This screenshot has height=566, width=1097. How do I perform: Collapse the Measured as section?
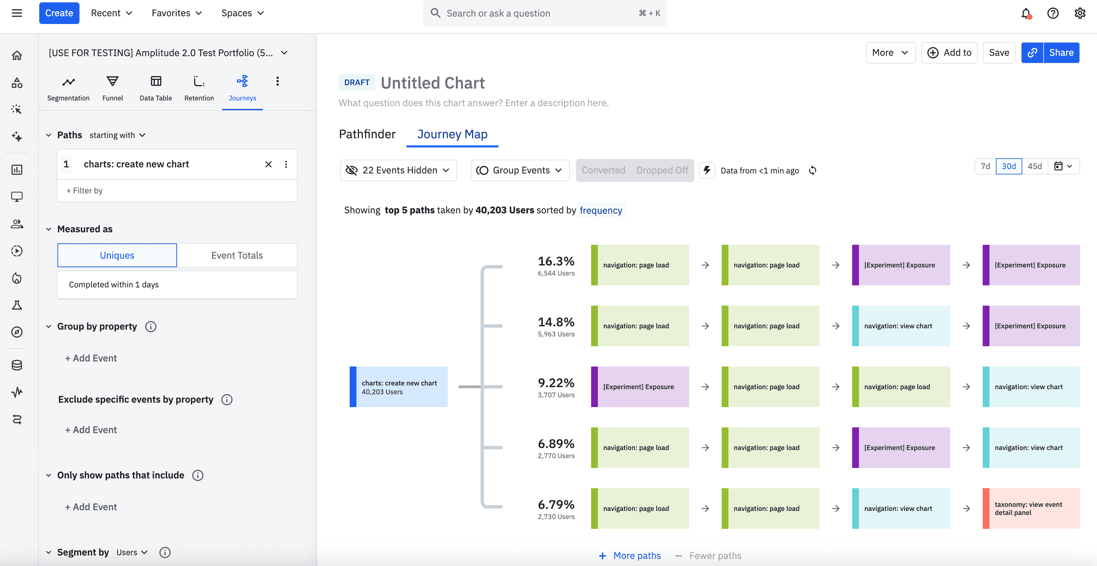[x=49, y=229]
